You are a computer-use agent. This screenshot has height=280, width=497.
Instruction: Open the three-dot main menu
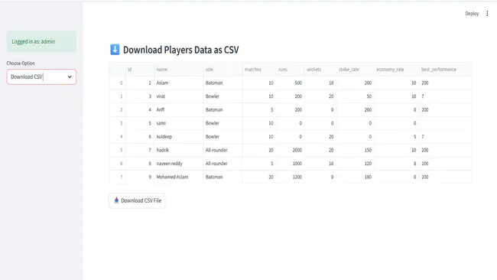487,13
